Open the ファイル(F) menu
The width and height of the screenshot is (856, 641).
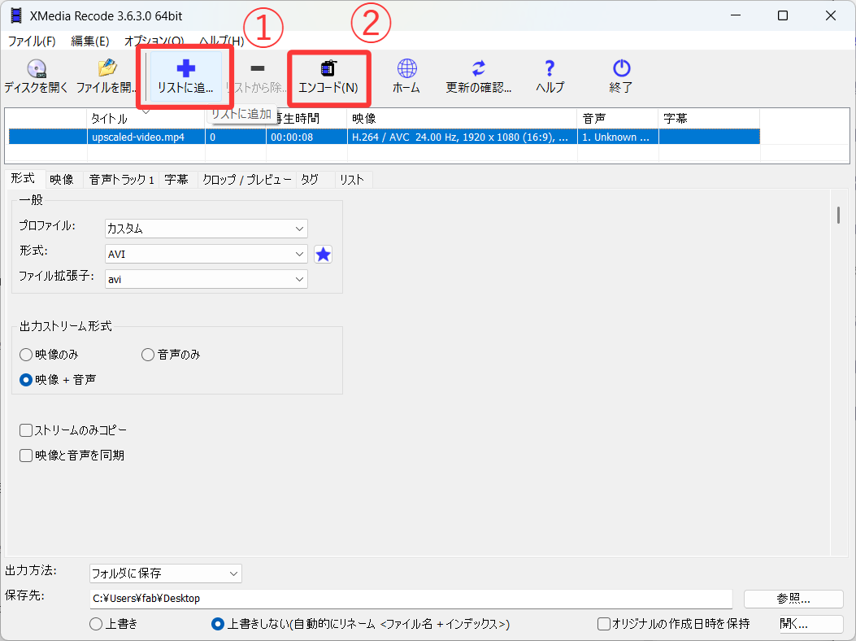click(x=32, y=41)
